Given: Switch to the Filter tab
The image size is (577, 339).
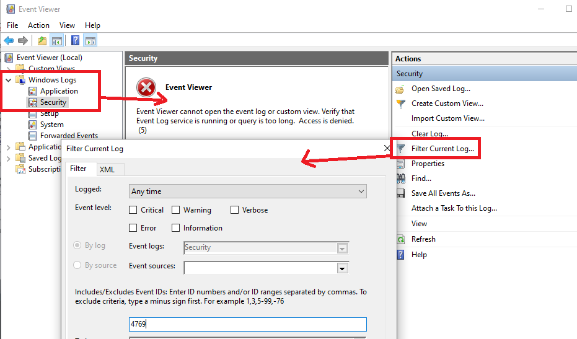Looking at the screenshot, I should [x=78, y=169].
